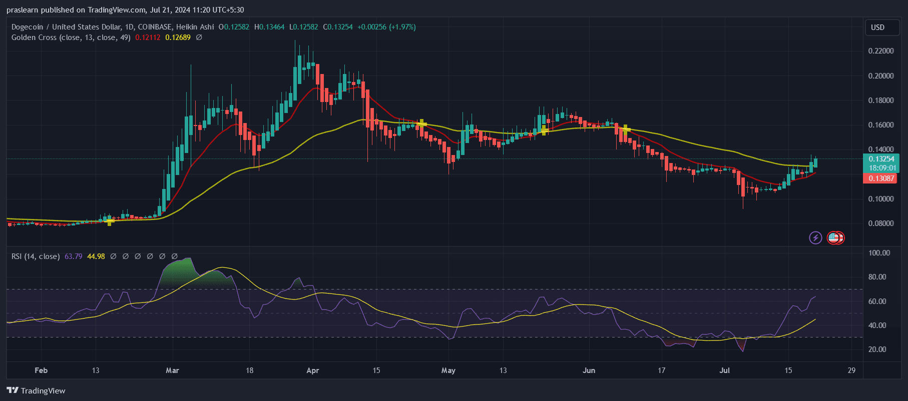This screenshot has height=401, width=908.
Task: Click the yellow cross marker in late April
Action: [422, 123]
